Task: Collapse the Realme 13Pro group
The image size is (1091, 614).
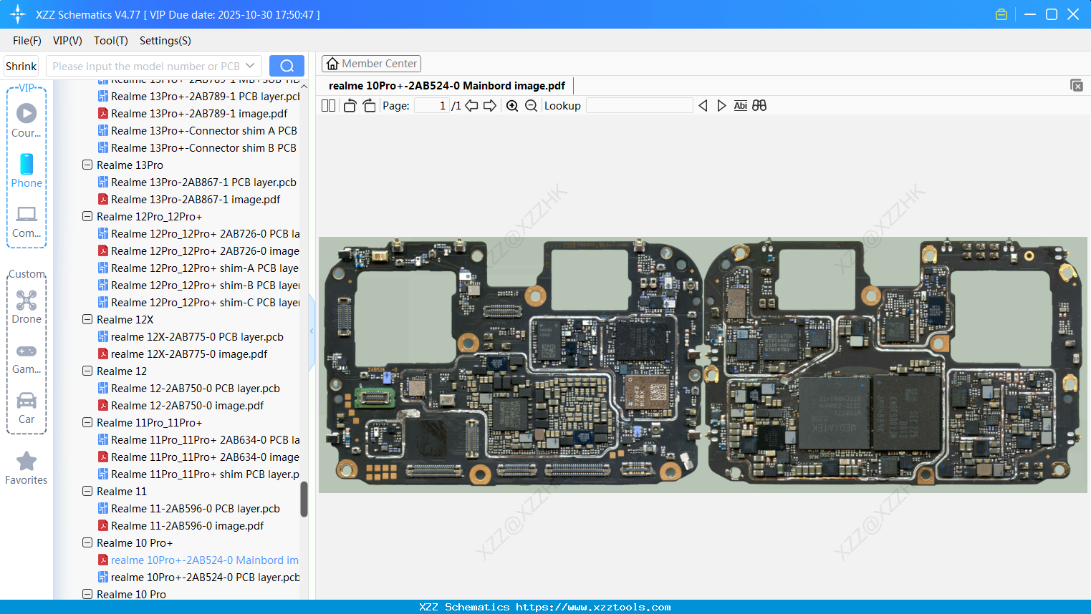Action: pos(87,165)
